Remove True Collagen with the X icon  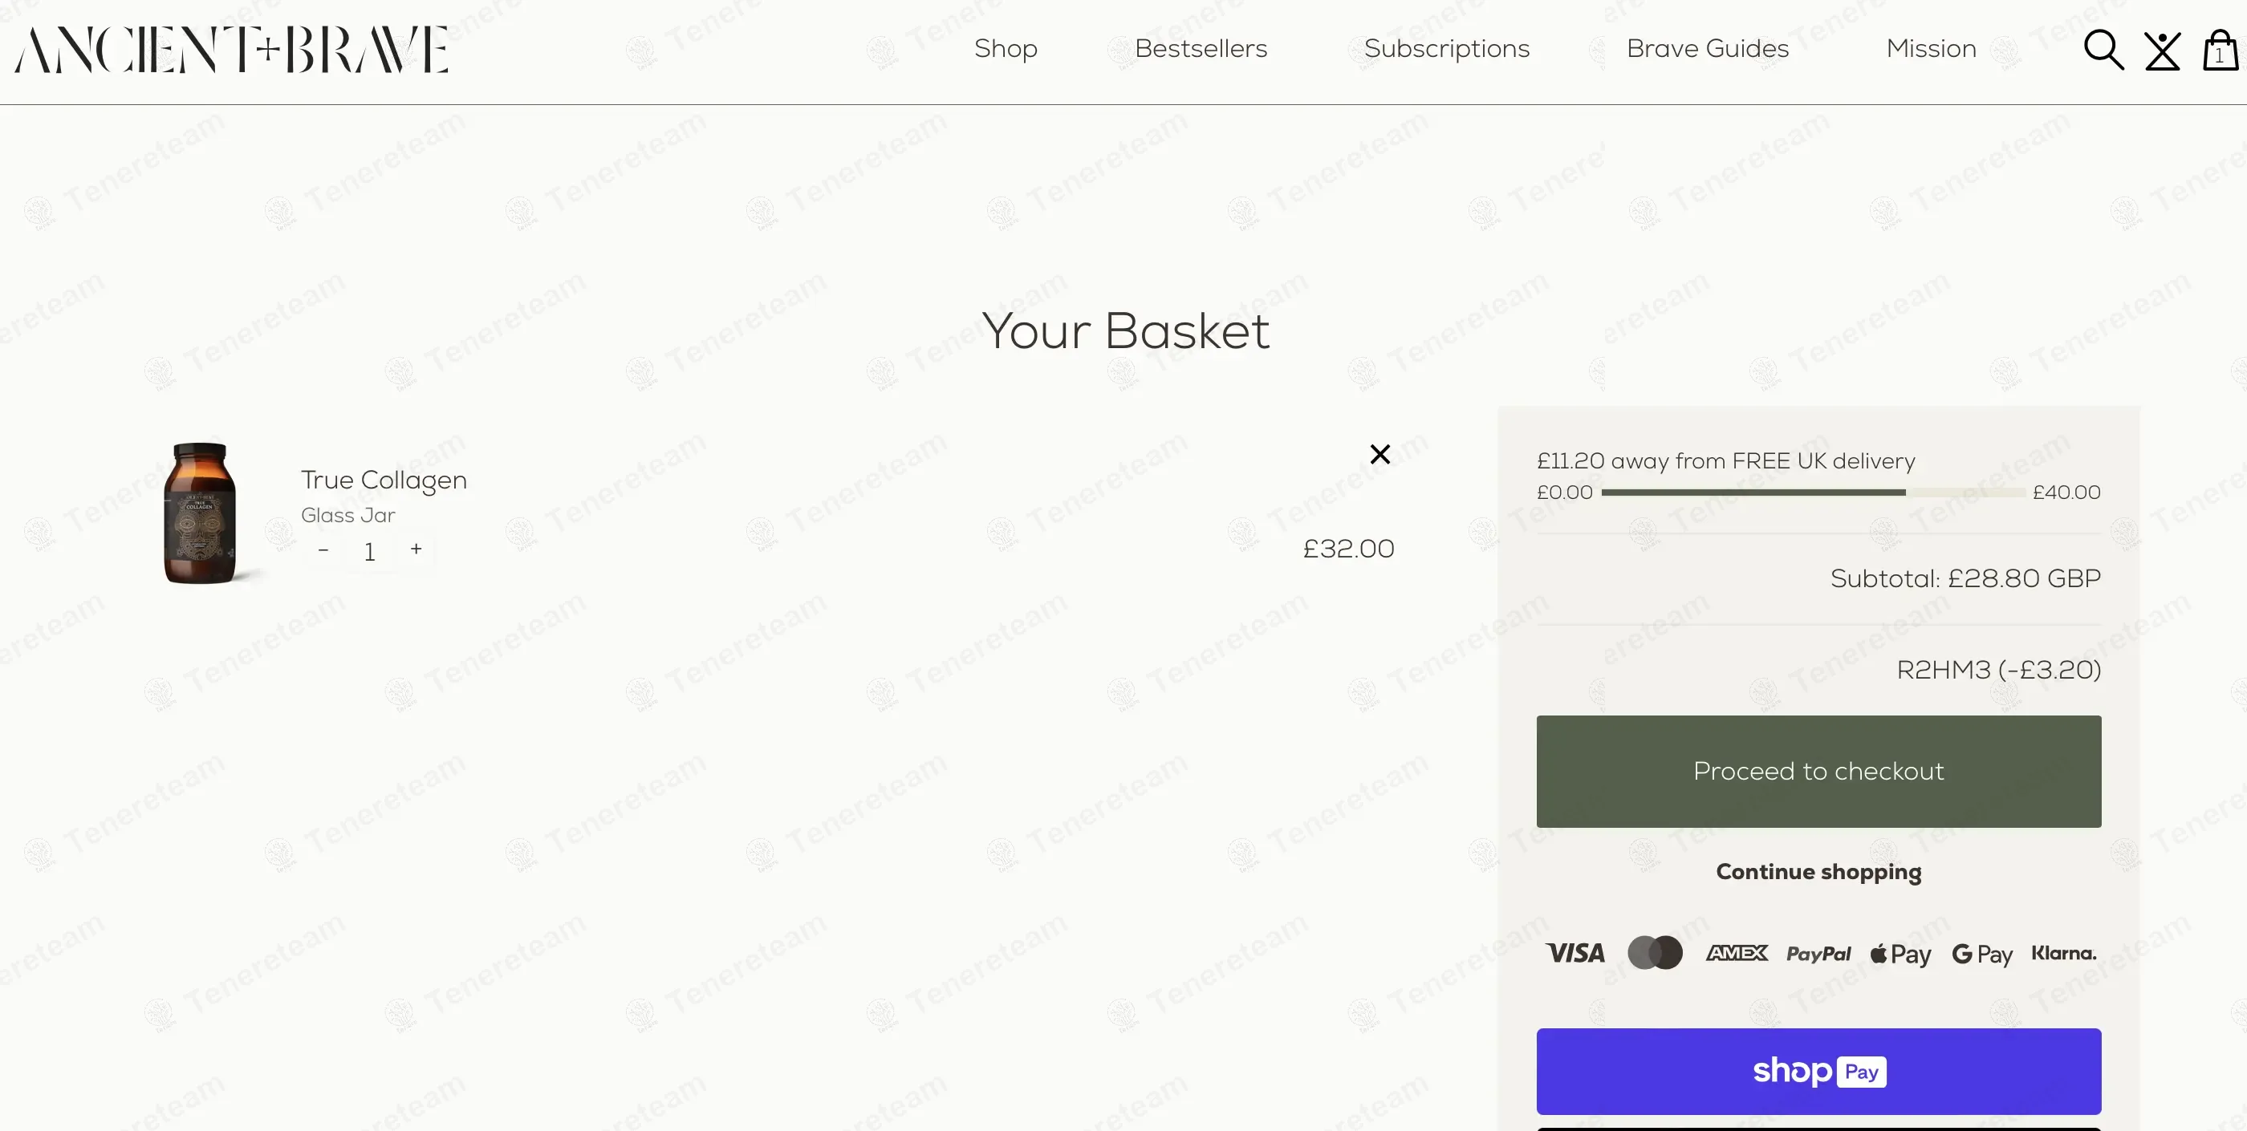[x=1380, y=453]
